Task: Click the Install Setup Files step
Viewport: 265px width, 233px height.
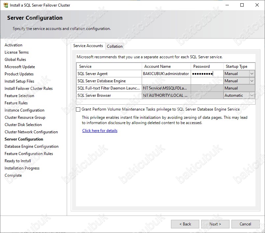Action: [x=19, y=81]
